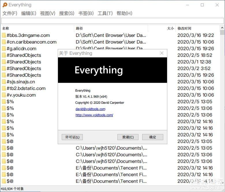Click the Everything search input field

[112, 21]
